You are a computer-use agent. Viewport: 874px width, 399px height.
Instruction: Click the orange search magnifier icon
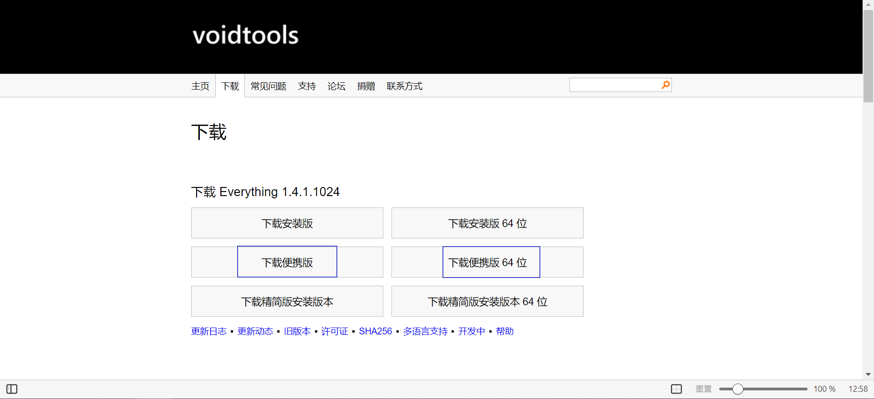pyautogui.click(x=666, y=85)
